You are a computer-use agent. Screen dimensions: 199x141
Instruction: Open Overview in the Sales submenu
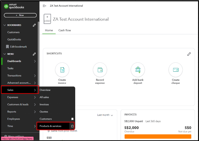pos(45,90)
